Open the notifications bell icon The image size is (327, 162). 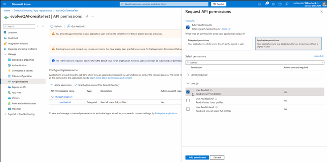tap(266, 4)
